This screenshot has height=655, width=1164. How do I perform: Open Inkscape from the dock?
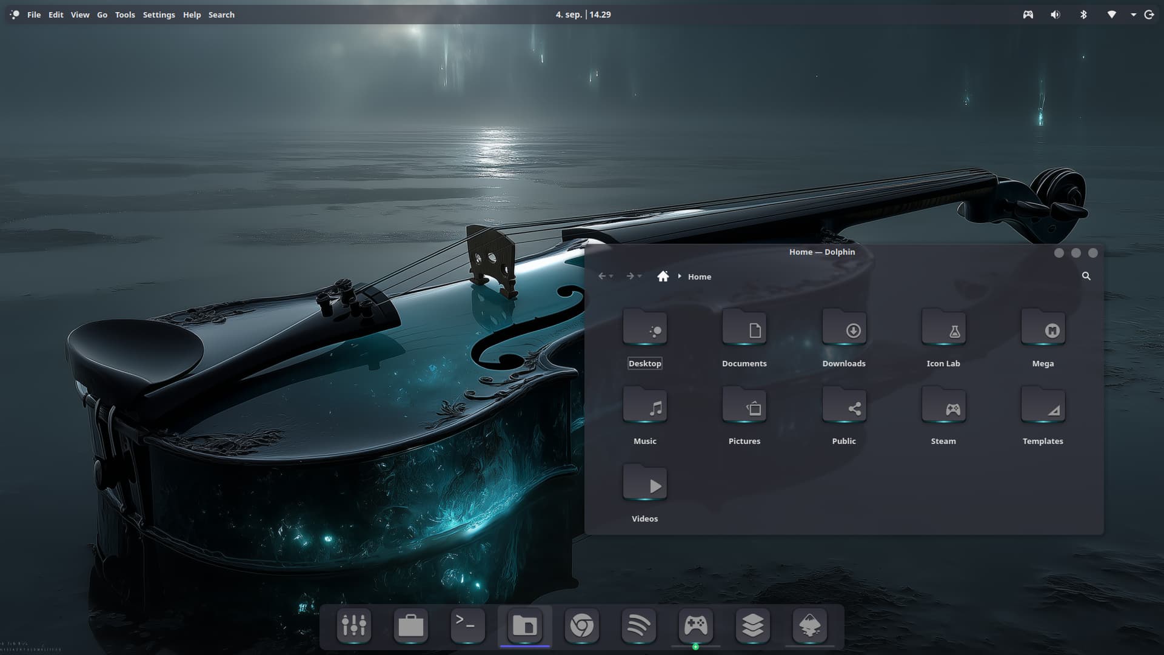[x=809, y=625]
